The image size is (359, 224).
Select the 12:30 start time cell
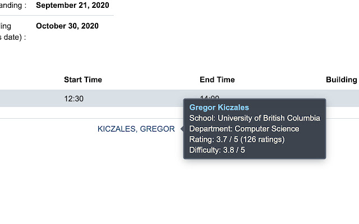pyautogui.click(x=74, y=99)
